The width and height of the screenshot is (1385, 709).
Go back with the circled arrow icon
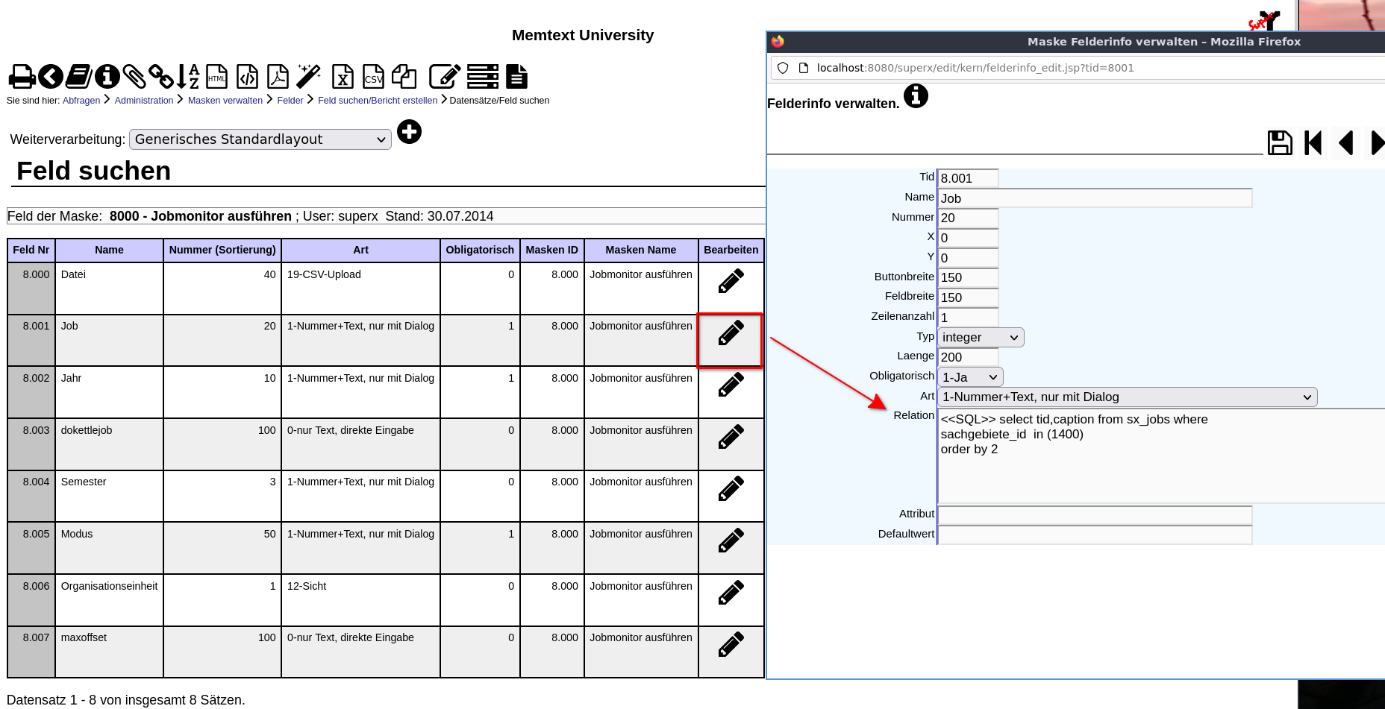pos(51,77)
